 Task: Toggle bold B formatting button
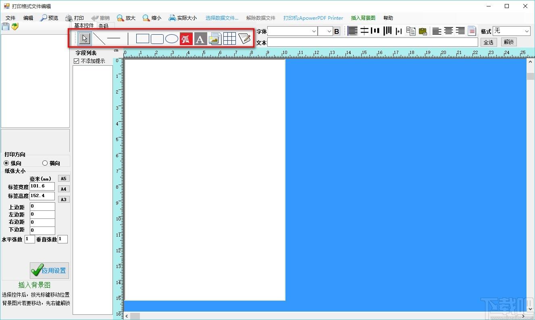337,31
